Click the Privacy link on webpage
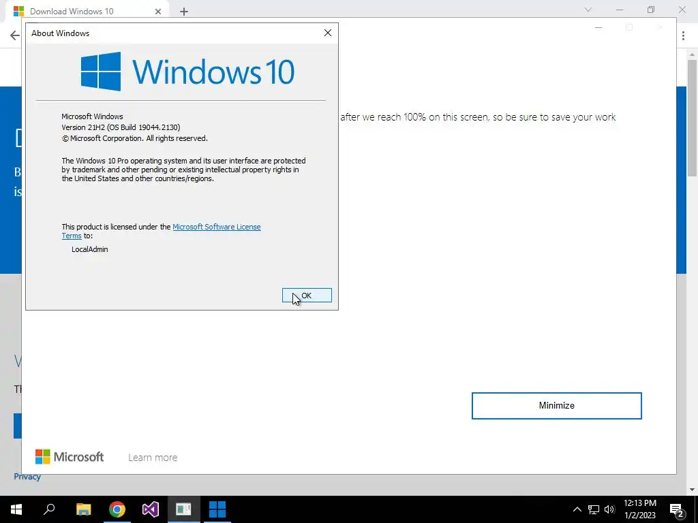 [27, 476]
